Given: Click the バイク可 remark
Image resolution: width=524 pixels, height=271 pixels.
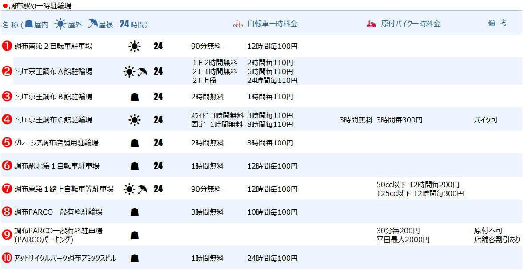Looking at the screenshot, I should pyautogui.click(x=486, y=120).
